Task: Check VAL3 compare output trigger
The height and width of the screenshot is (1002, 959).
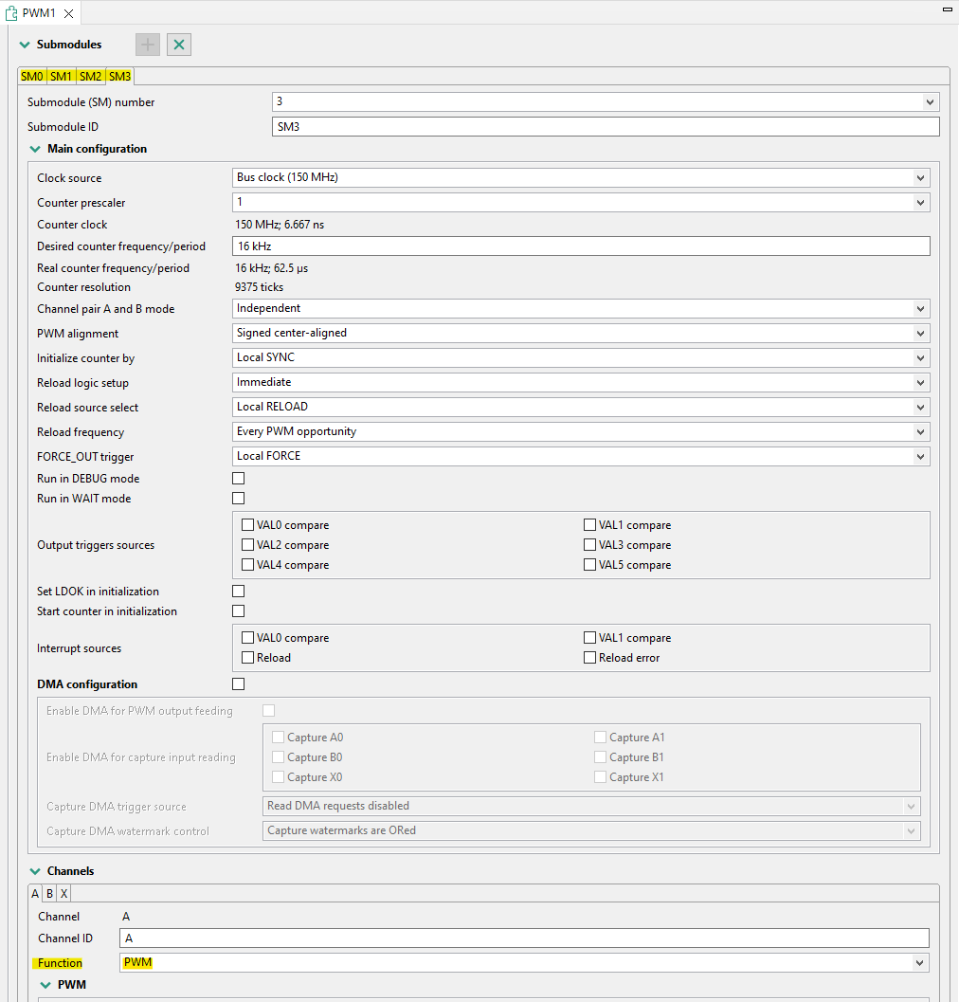Action: [589, 545]
